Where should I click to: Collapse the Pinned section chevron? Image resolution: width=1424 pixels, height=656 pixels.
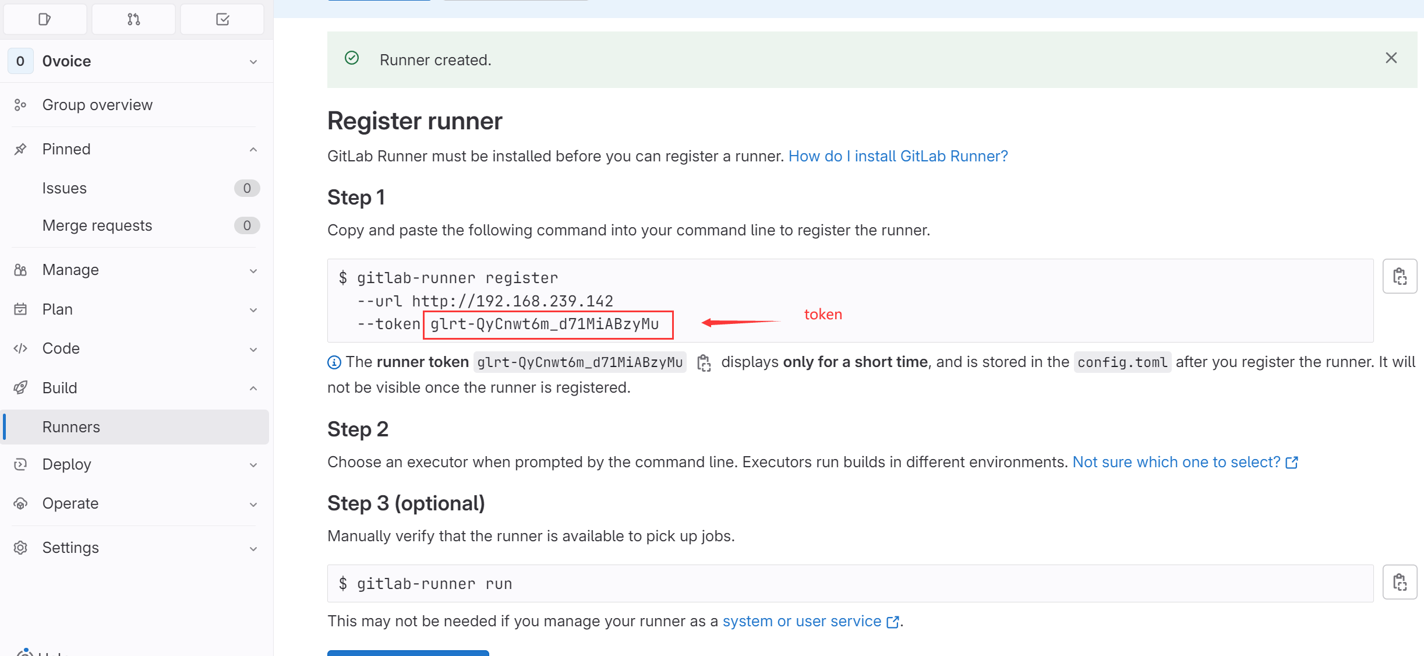point(253,150)
